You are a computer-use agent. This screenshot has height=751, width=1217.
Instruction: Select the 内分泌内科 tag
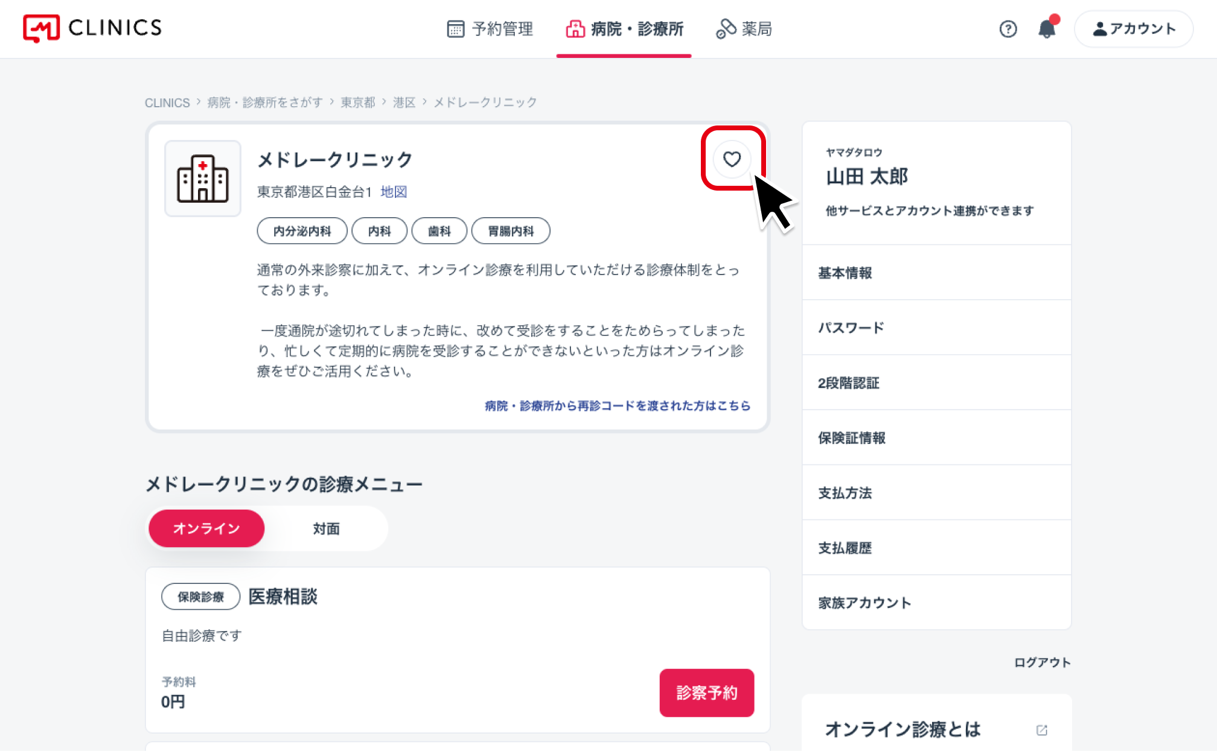[302, 231]
